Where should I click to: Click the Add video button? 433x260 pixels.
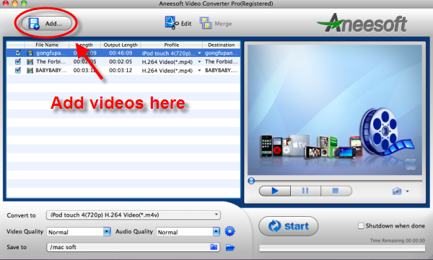pyautogui.click(x=46, y=24)
